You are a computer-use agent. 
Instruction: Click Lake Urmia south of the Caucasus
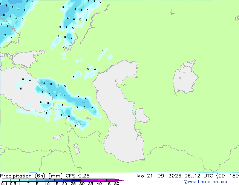click(77, 149)
